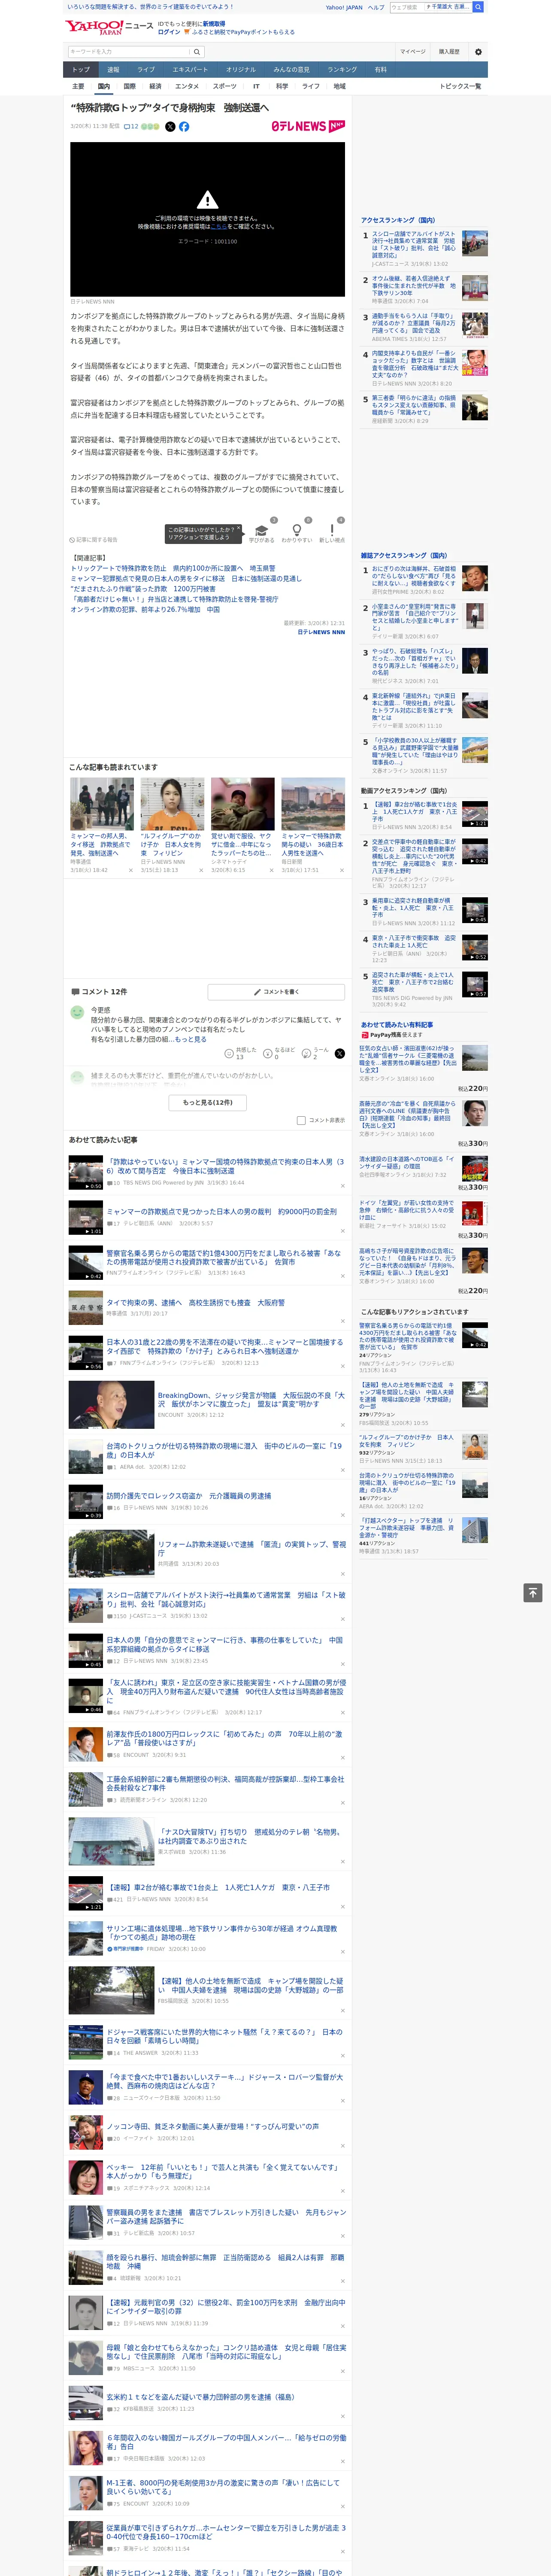
Task: Open the マイページ link
Action: coord(412,52)
